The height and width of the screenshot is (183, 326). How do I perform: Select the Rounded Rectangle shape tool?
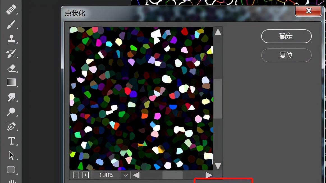click(11, 169)
